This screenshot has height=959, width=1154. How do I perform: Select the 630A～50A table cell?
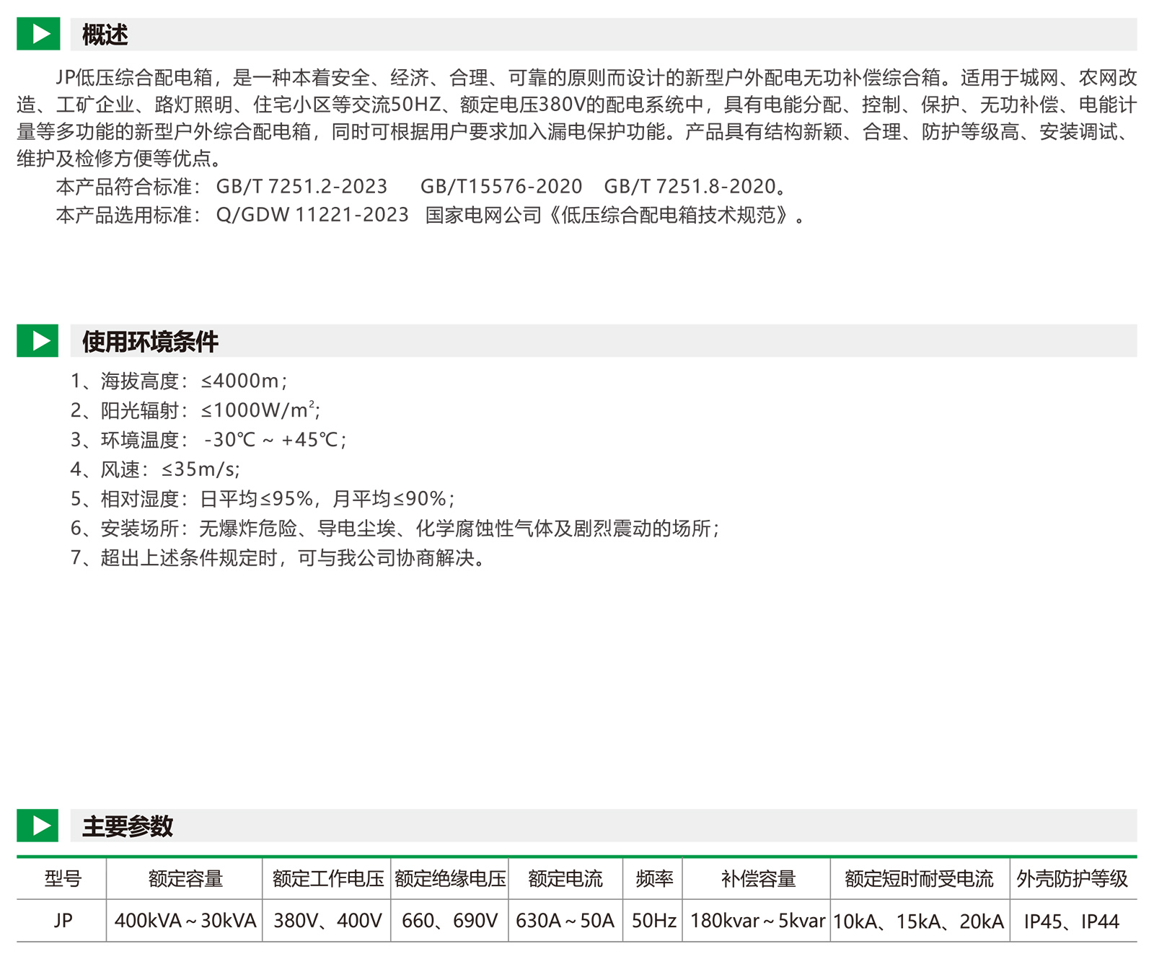tap(565, 921)
